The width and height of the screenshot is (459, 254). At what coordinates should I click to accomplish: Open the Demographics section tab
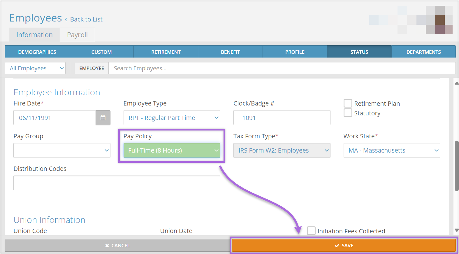coord(37,52)
